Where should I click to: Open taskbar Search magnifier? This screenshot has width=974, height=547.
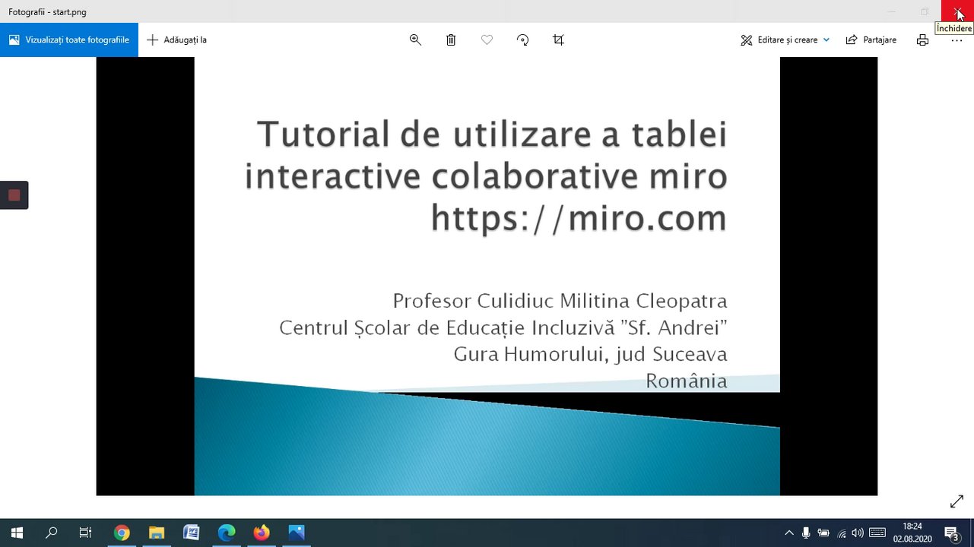[52, 533]
